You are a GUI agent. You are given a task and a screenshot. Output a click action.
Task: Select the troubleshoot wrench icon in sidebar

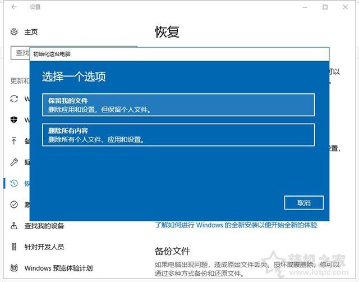(14, 162)
